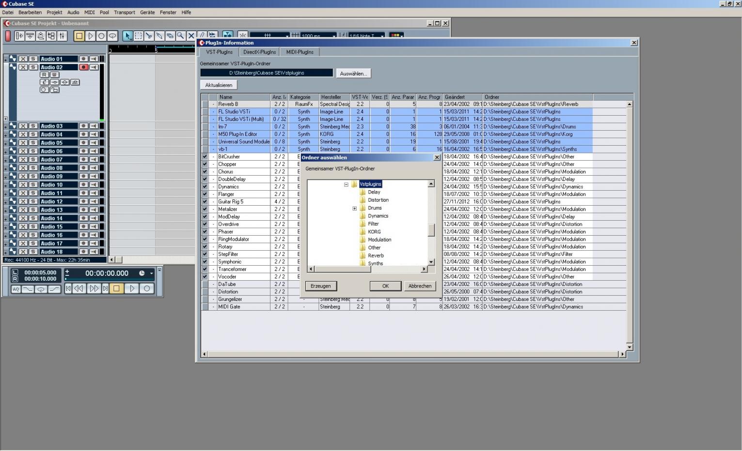This screenshot has height=451, width=742.
Task: Open the Pool from the toolbar
Action: coord(51,36)
